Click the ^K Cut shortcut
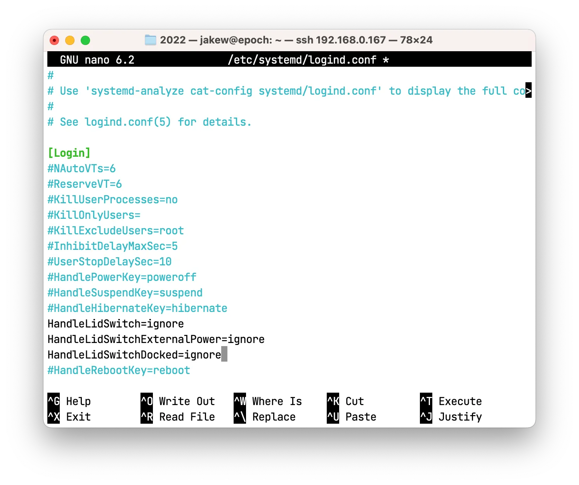579x485 pixels. [345, 401]
